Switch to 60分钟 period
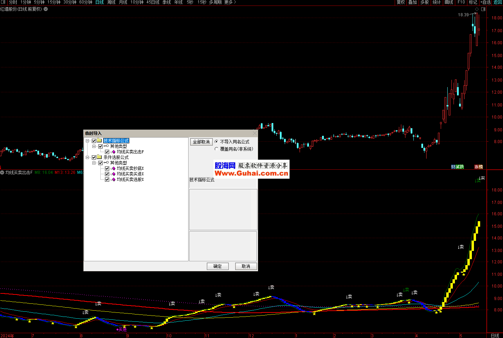503x338 pixels. pyautogui.click(x=86, y=2)
